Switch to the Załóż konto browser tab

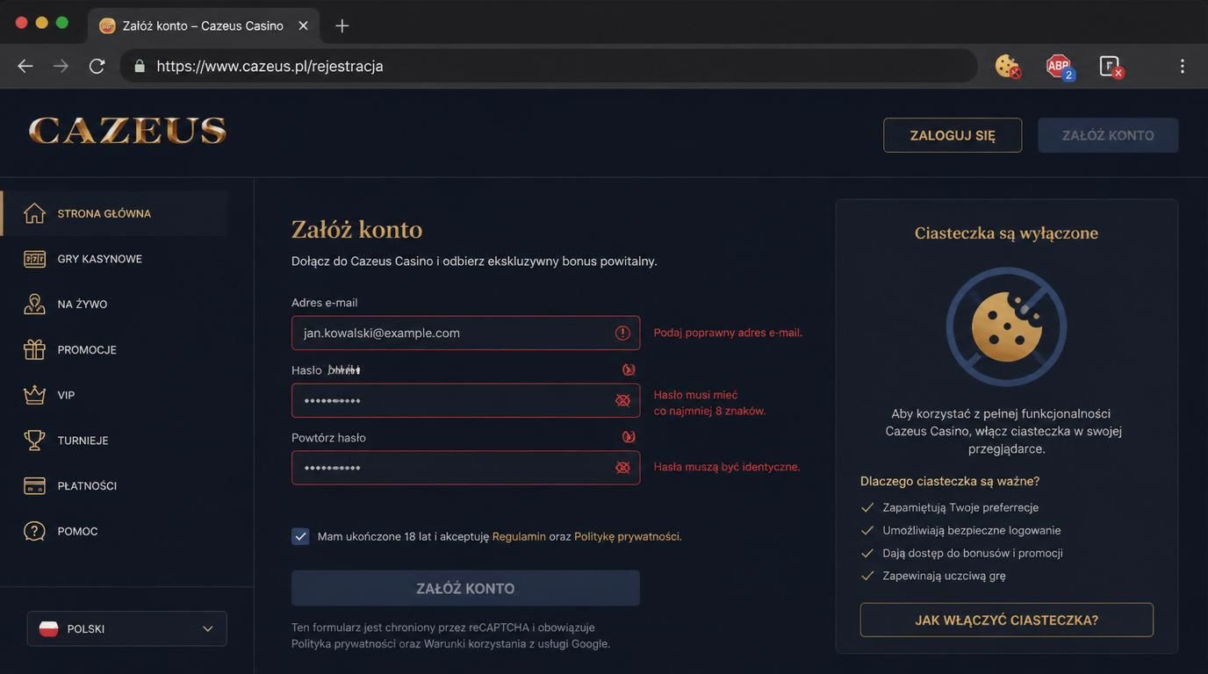pyautogui.click(x=203, y=25)
